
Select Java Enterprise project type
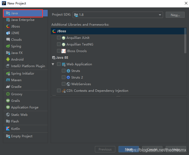25,20
